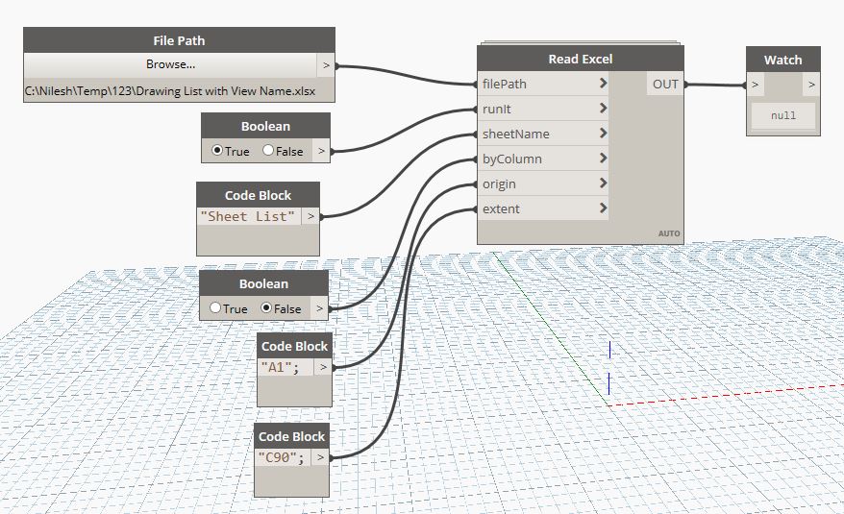
Task: Select title of Code Block containing "Sheet List"
Action: tap(258, 195)
